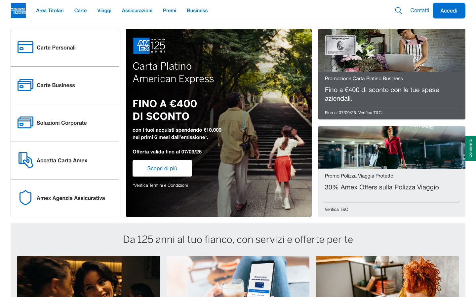This screenshot has width=476, height=297.
Task: Open the two smiling women thumbnail card
Action: pyautogui.click(x=89, y=276)
